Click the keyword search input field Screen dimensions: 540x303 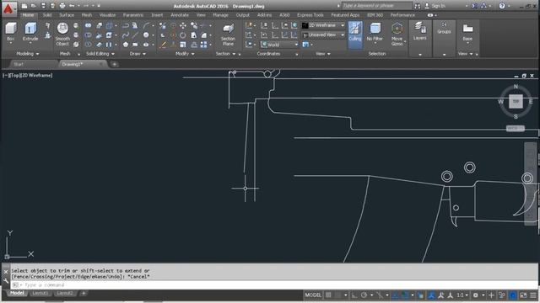tap(377, 6)
